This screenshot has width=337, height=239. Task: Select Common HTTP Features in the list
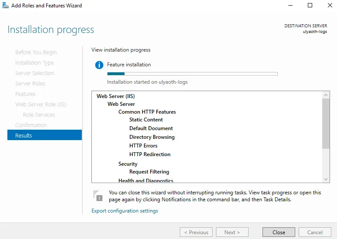pyautogui.click(x=147, y=112)
